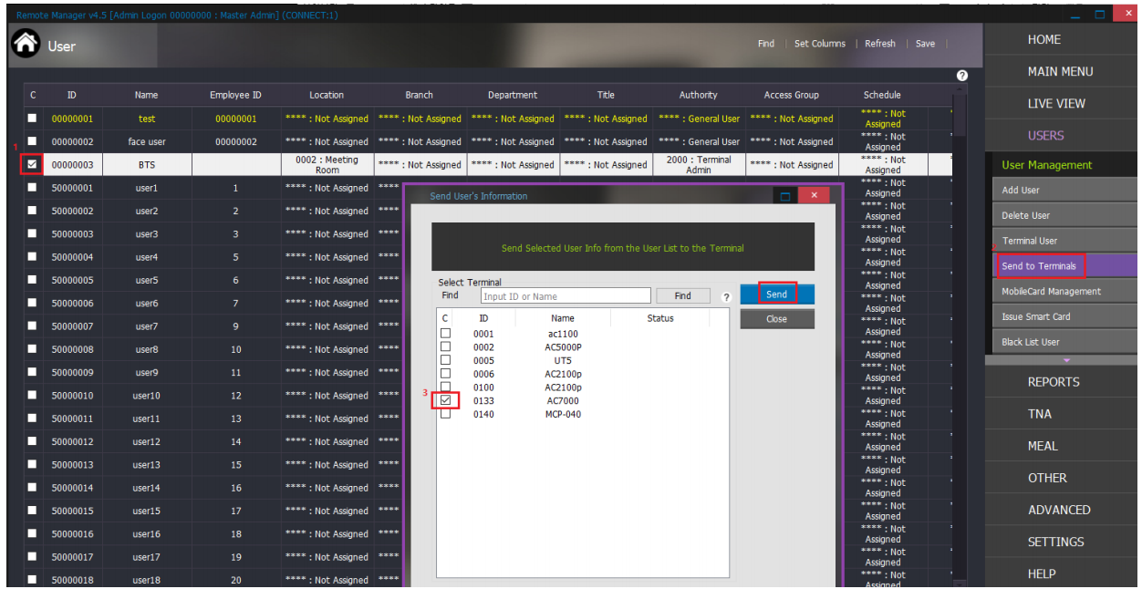The width and height of the screenshot is (1142, 589).
Task: Maximize the Send User's Information dialog
Action: tap(784, 196)
